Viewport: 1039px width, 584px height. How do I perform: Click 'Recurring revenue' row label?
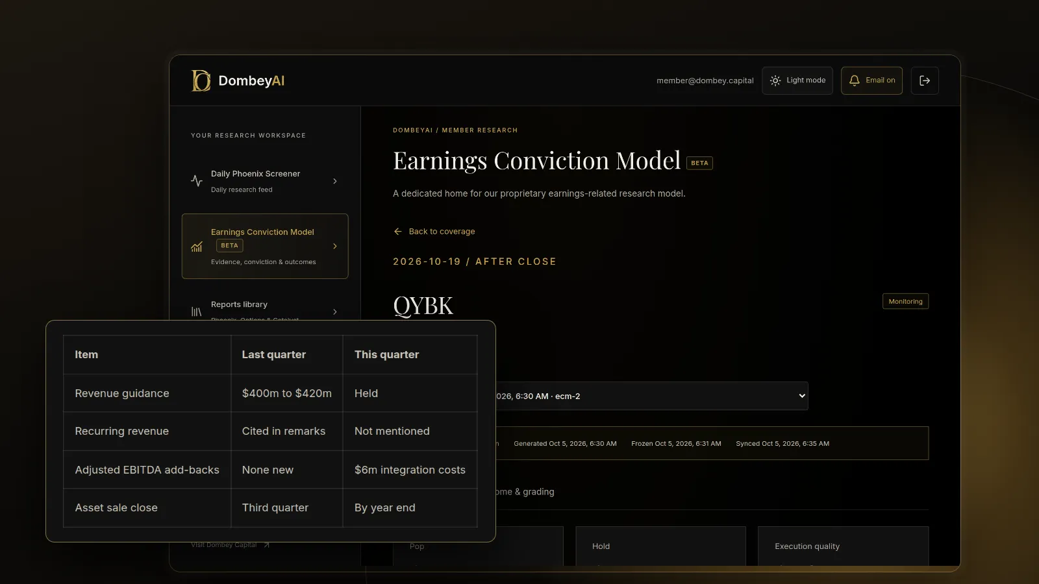click(x=122, y=431)
